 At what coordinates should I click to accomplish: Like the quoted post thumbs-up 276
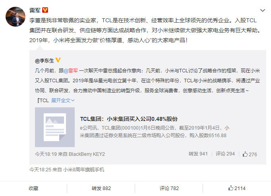250,154
